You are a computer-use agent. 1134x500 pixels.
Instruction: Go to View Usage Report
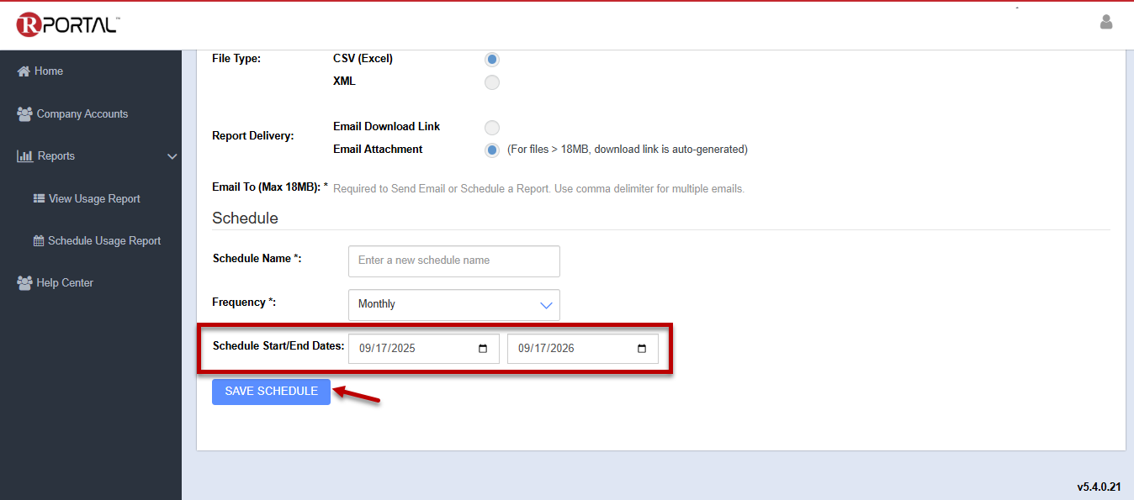tap(93, 199)
